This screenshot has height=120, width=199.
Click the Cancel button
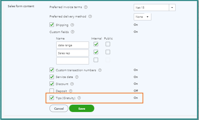(59, 109)
